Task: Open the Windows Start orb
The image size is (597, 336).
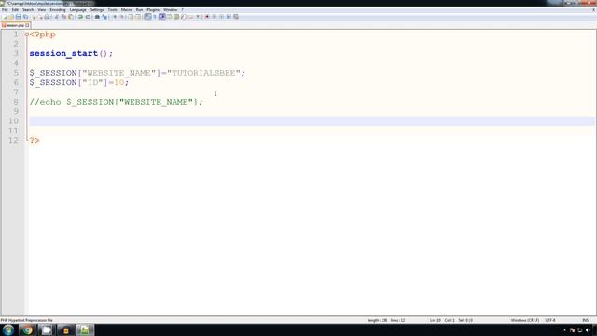Action: [x=8, y=329]
